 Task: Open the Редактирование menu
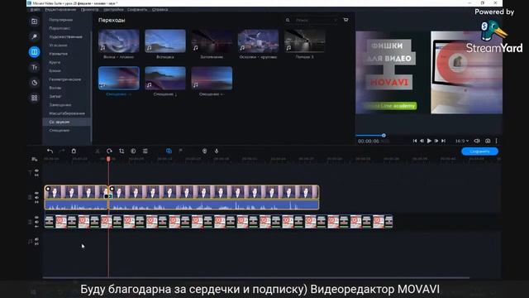(x=60, y=9)
